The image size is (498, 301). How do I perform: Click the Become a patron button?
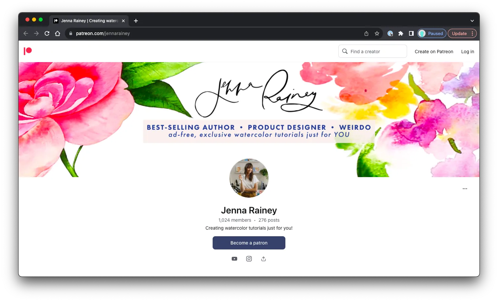249,243
